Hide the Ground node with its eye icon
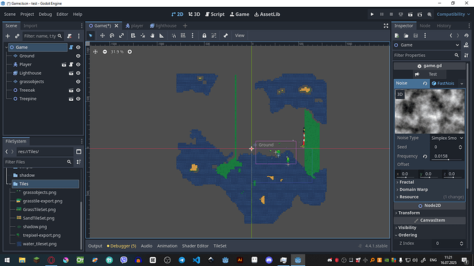The width and height of the screenshot is (474, 266). pyautogui.click(x=78, y=56)
